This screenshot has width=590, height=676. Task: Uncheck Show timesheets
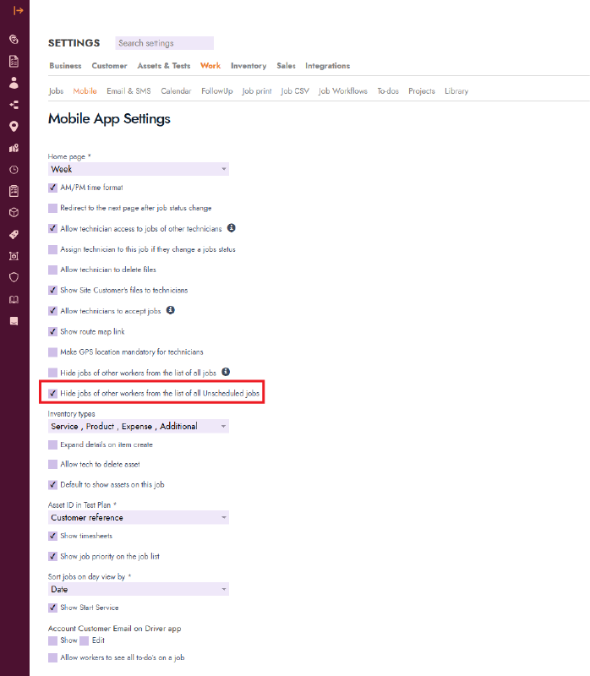(52, 536)
